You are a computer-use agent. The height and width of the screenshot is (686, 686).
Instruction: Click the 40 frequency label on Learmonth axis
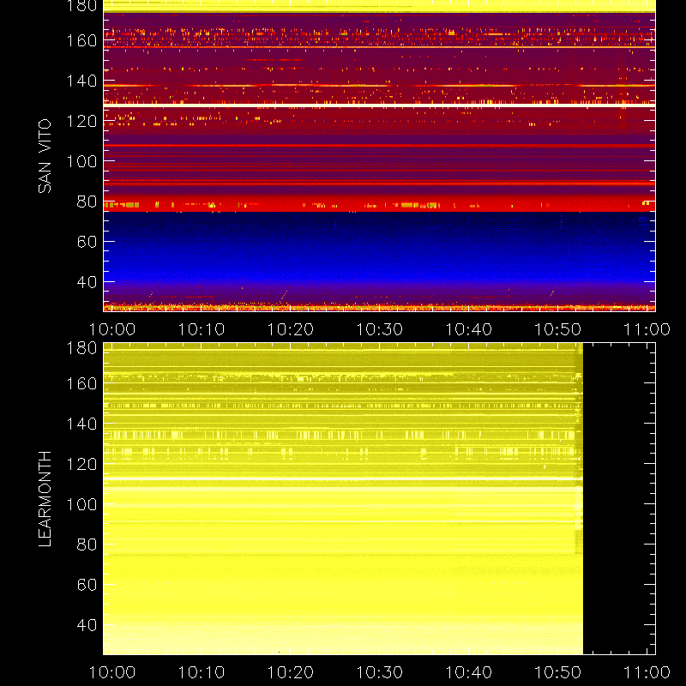[x=87, y=625]
